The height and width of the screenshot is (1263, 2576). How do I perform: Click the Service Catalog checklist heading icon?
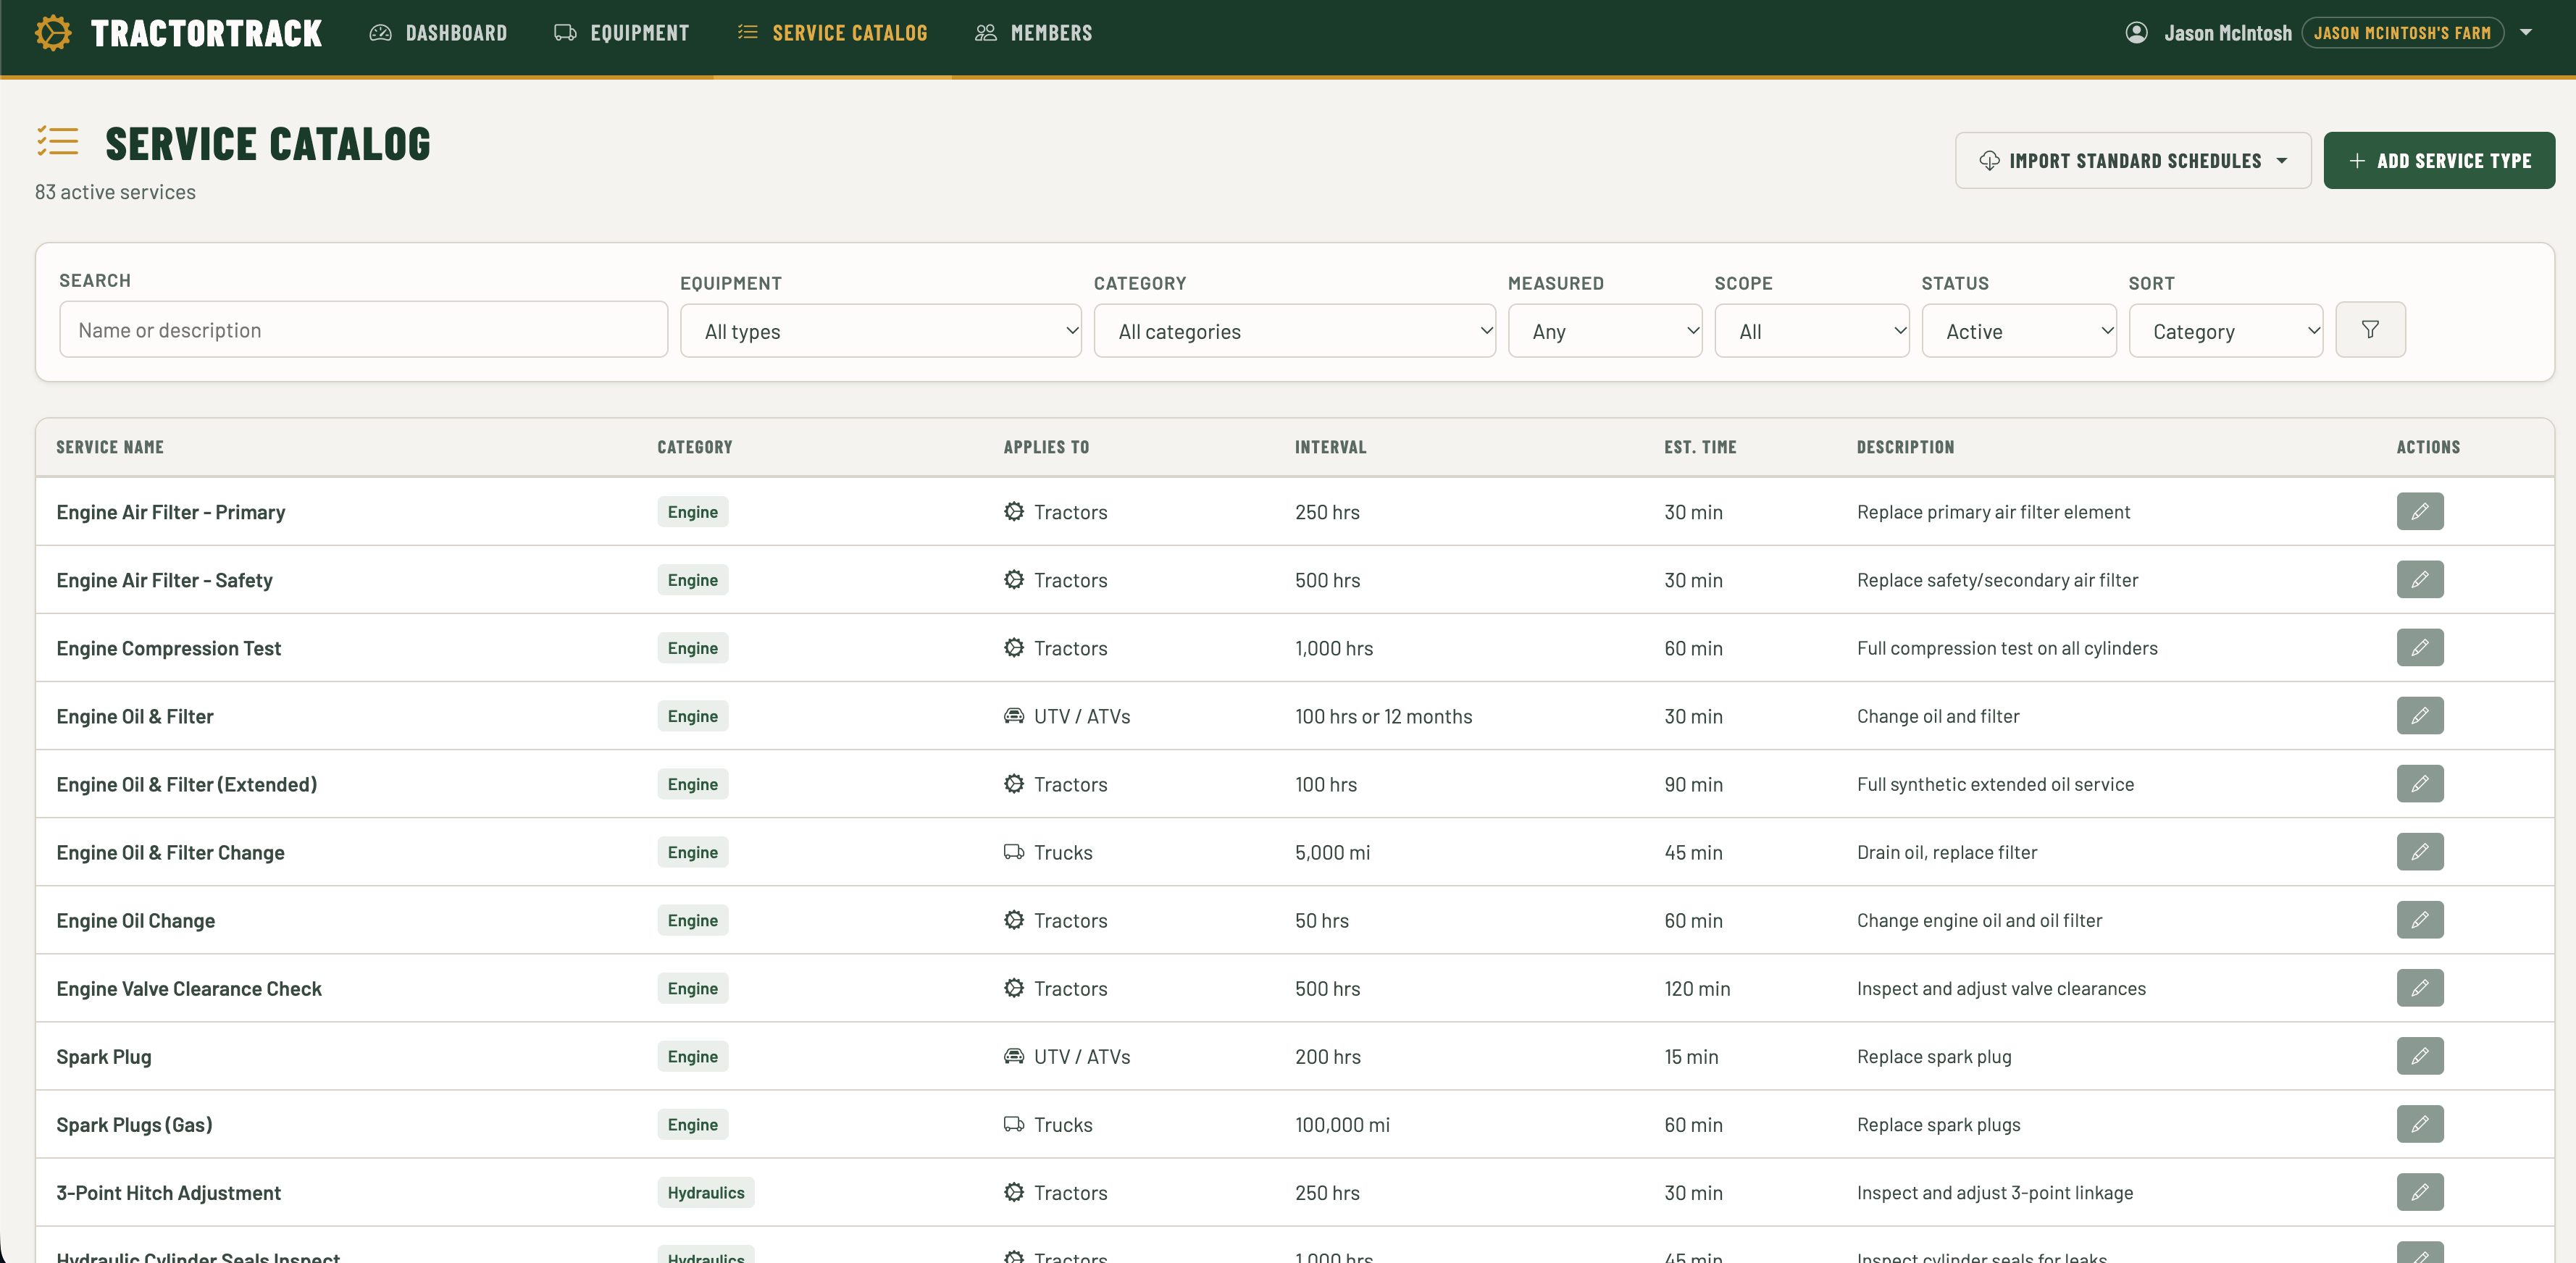tap(58, 141)
